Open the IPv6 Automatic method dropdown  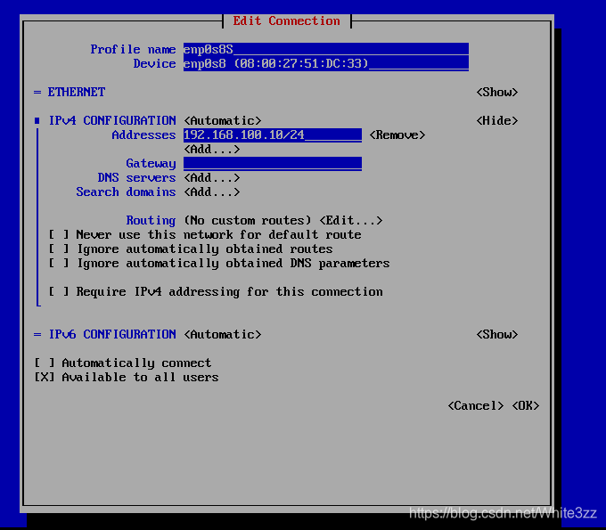[x=223, y=335]
